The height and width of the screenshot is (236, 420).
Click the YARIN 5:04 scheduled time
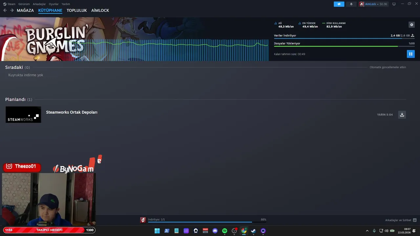point(385,115)
